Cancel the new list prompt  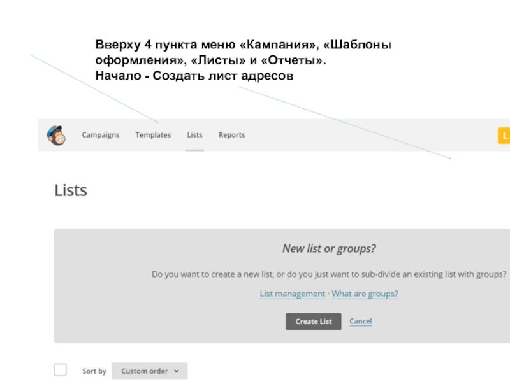click(361, 321)
